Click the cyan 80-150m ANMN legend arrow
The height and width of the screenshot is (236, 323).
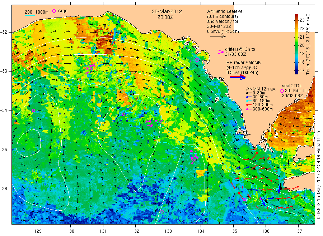(x=249, y=101)
